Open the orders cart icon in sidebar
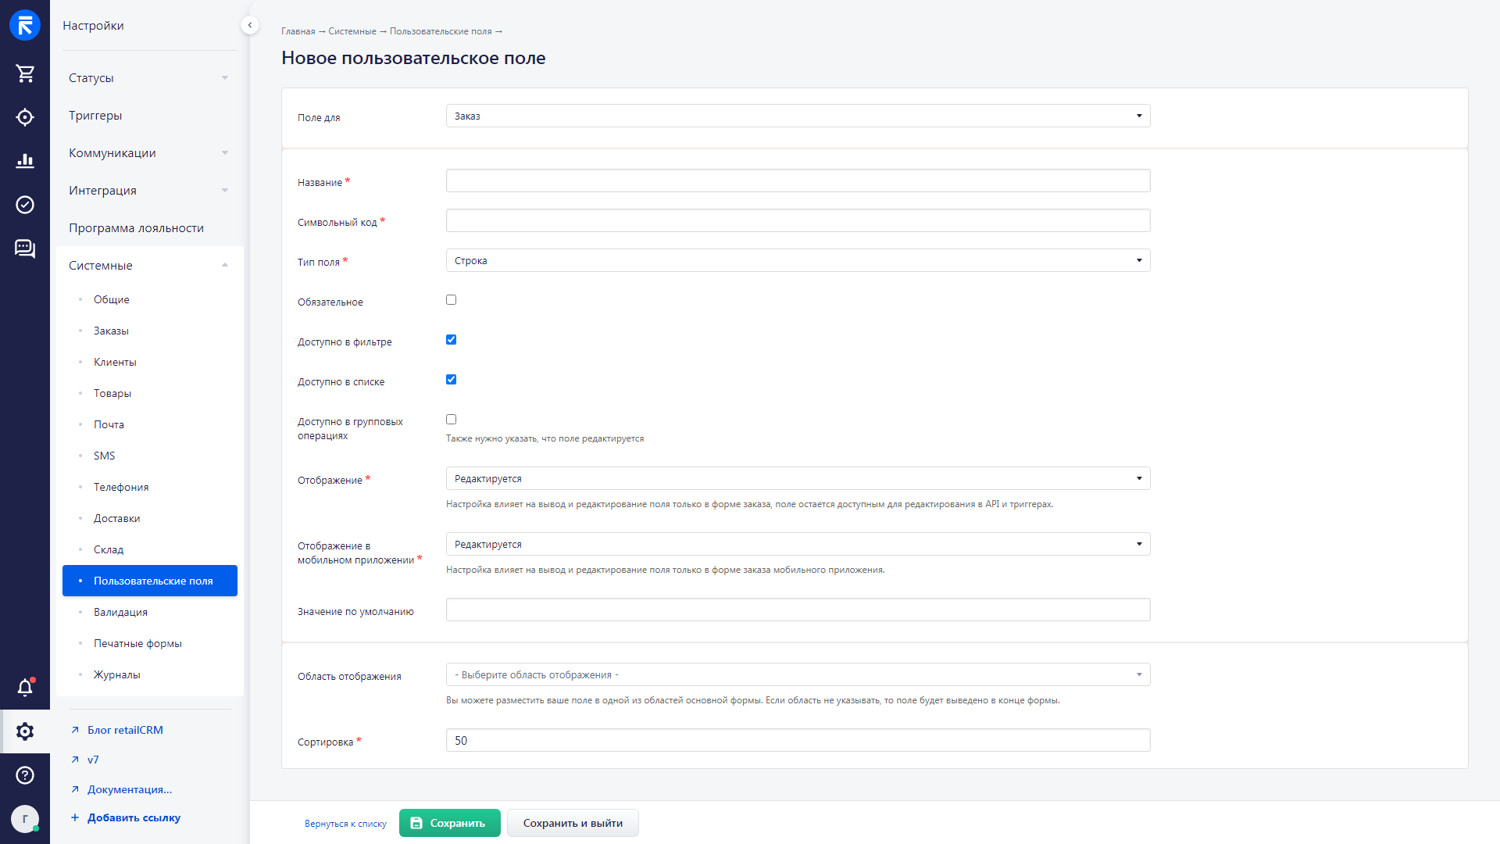Image resolution: width=1500 pixels, height=844 pixels. pos(25,73)
